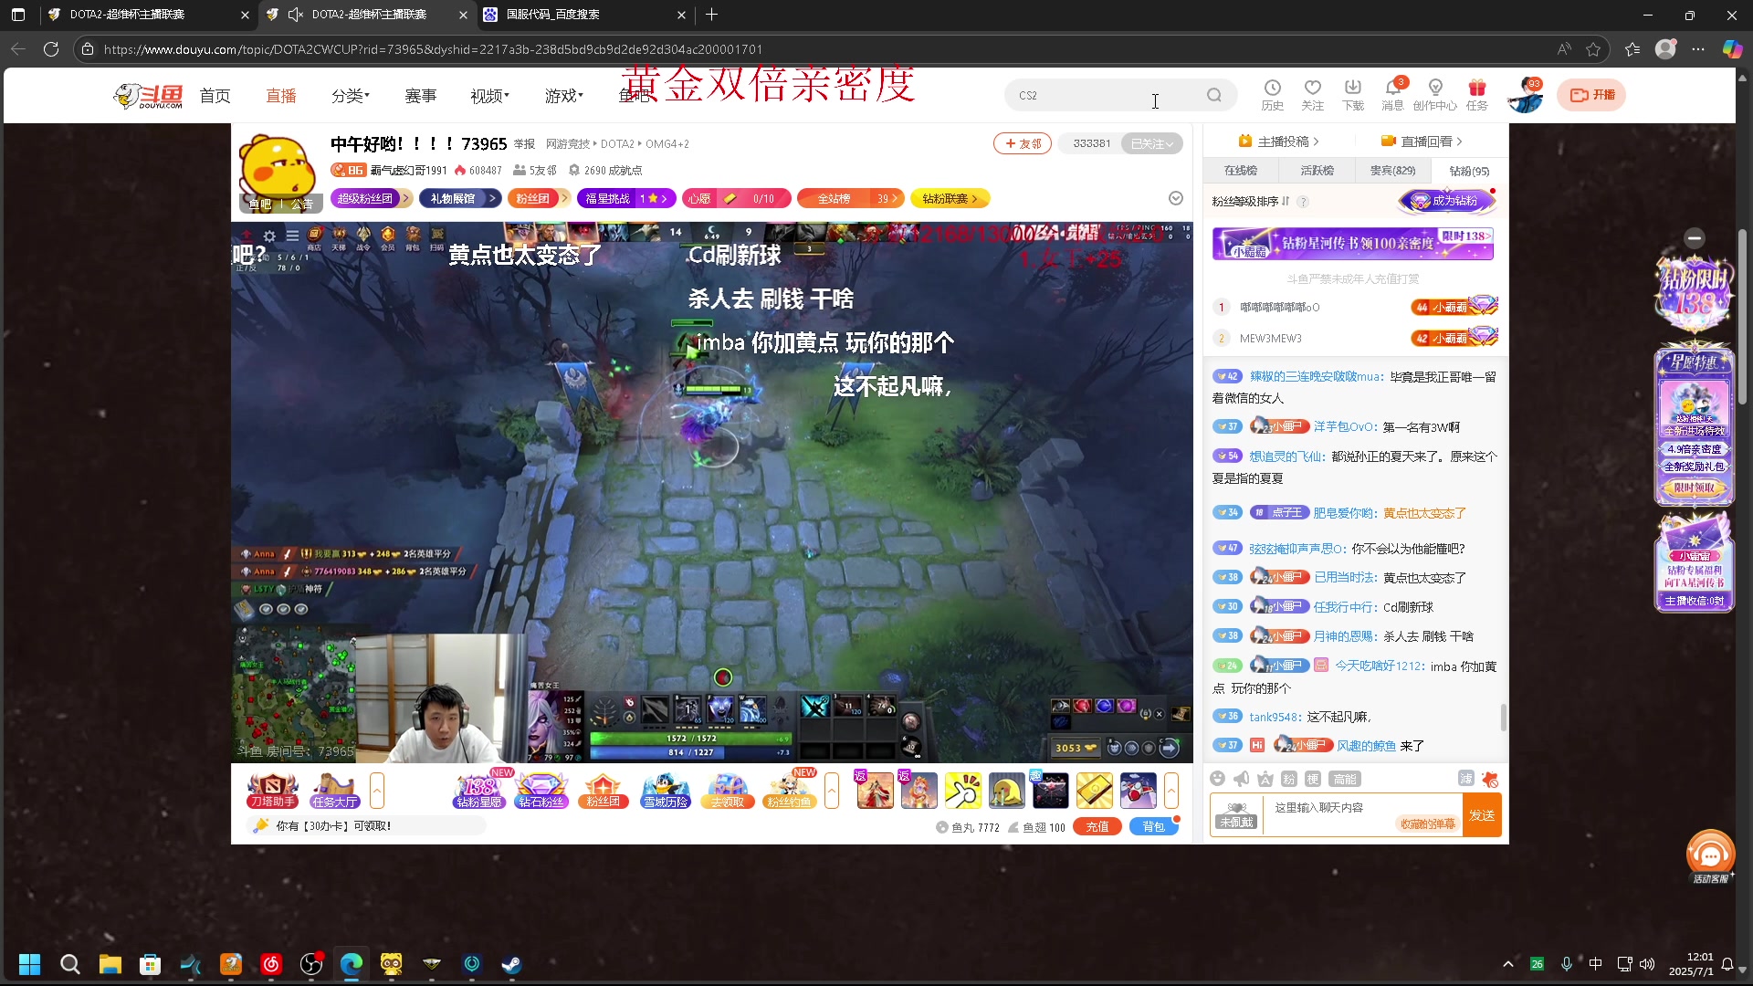Viewport: 1753px width, 986px height.
Task: Click the search magnifier icon
Action: [1213, 95]
